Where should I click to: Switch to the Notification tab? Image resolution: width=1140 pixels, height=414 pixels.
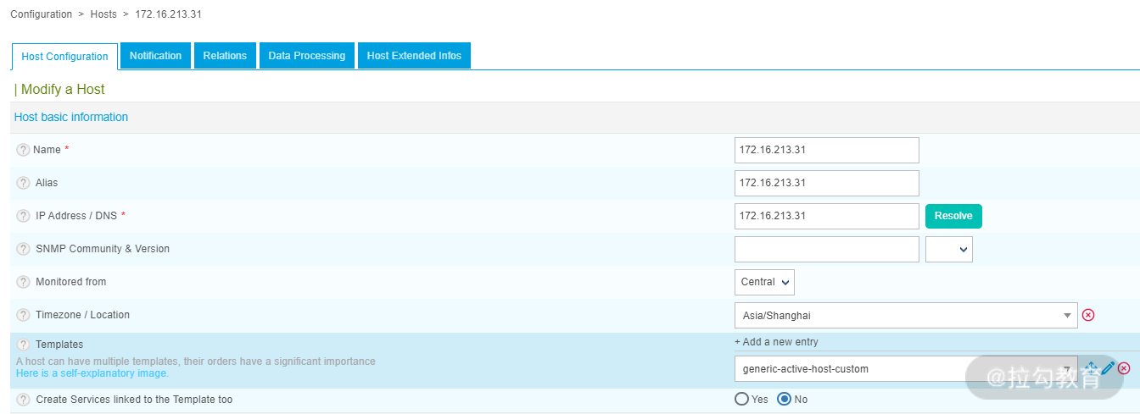[155, 56]
